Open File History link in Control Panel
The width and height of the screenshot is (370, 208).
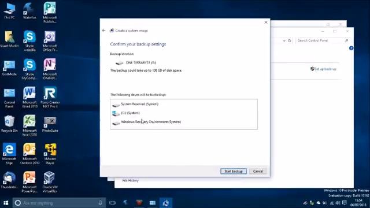click(130, 180)
